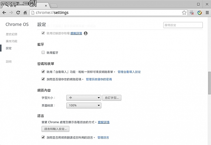Focus the chrome://settings address bar
Viewport: 211px width, 145px height.
(x=108, y=13)
